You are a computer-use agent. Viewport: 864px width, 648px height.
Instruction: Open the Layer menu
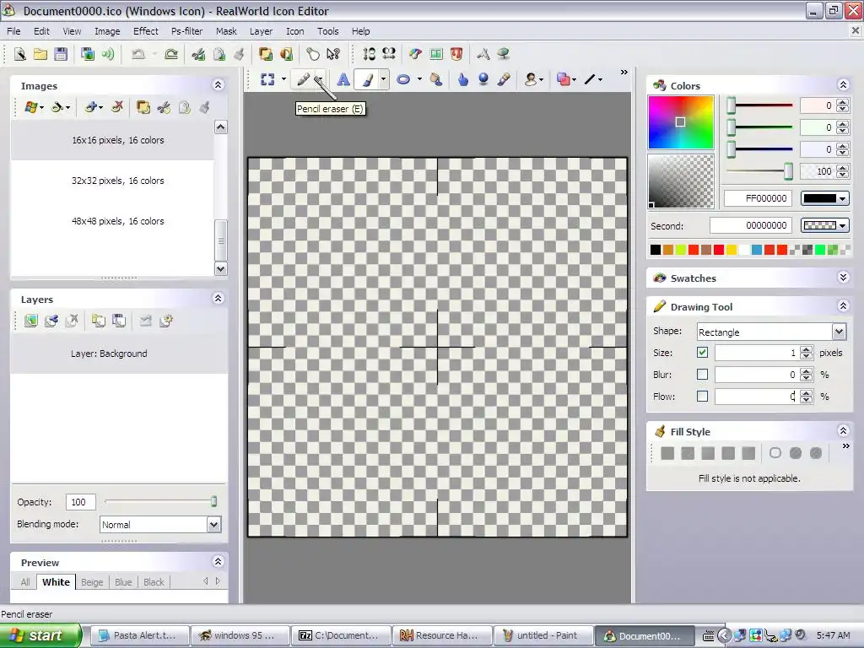pos(262,31)
